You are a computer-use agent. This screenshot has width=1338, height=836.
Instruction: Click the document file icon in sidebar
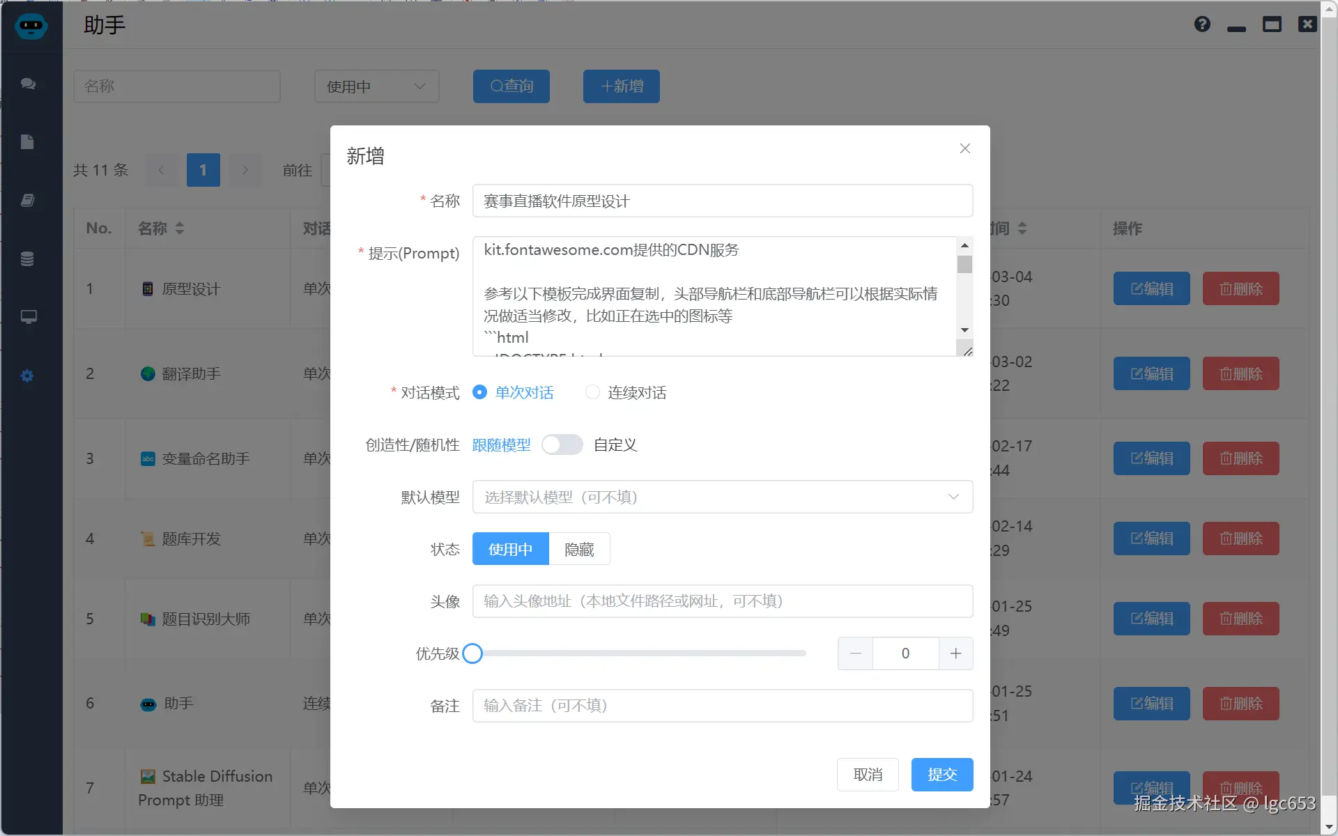click(x=27, y=142)
